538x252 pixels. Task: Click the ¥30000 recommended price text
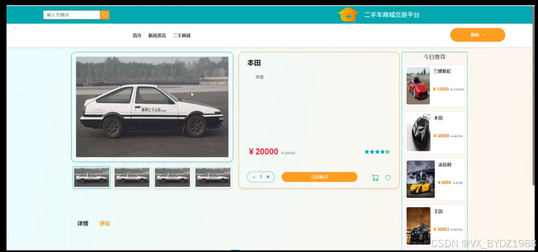[442, 136]
